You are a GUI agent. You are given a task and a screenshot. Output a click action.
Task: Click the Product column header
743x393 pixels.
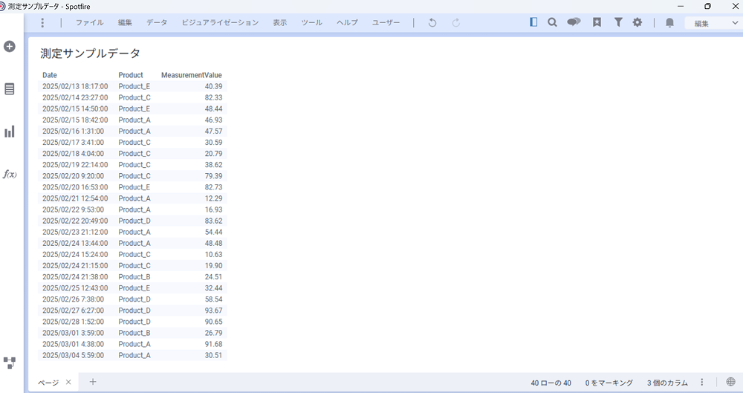coord(131,75)
